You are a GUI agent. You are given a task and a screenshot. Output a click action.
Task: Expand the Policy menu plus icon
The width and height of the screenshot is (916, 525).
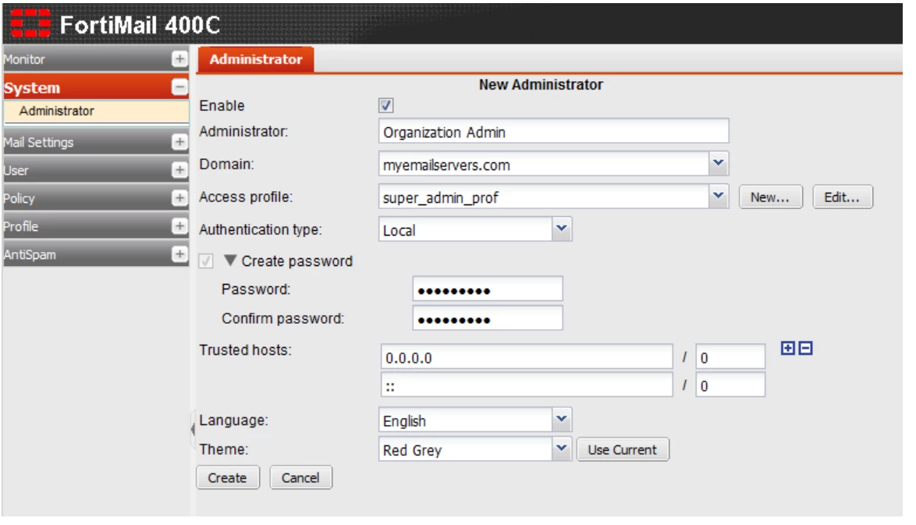click(180, 198)
